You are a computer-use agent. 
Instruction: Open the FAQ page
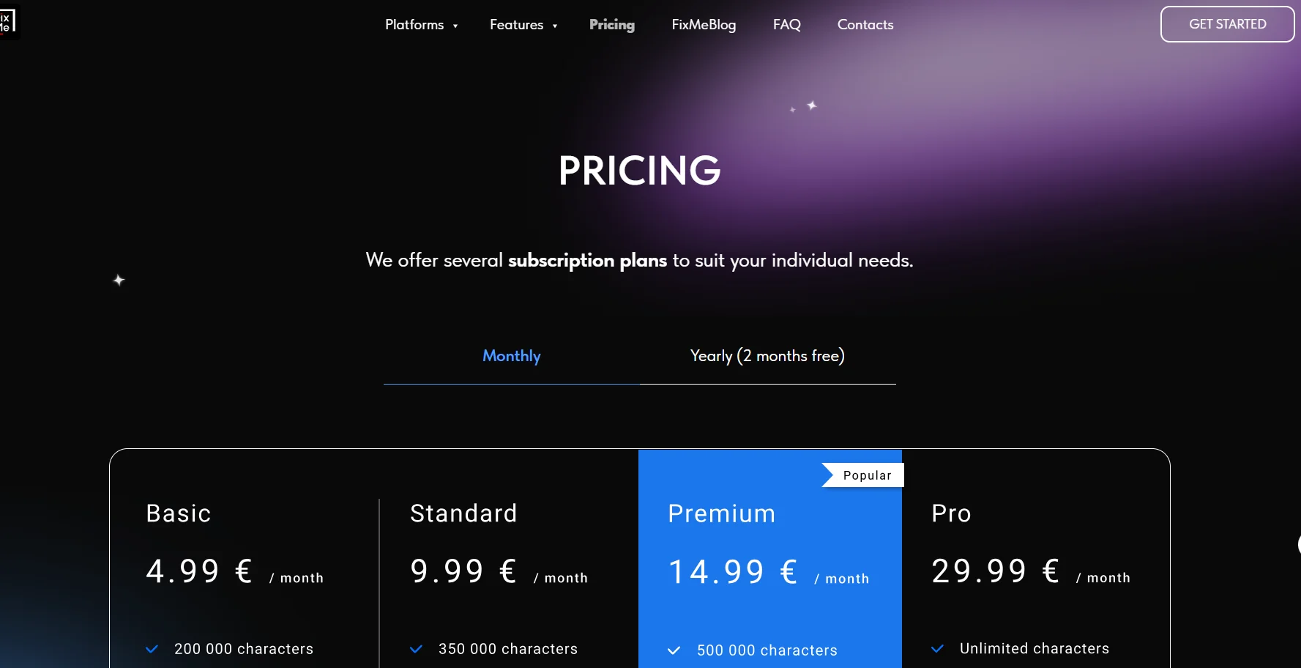click(786, 25)
